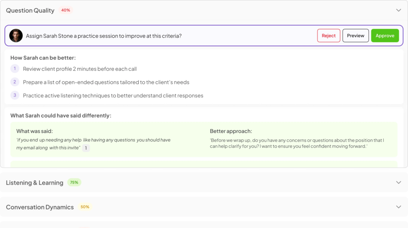
Task: Click the step 2 number badge
Action: click(x=15, y=82)
